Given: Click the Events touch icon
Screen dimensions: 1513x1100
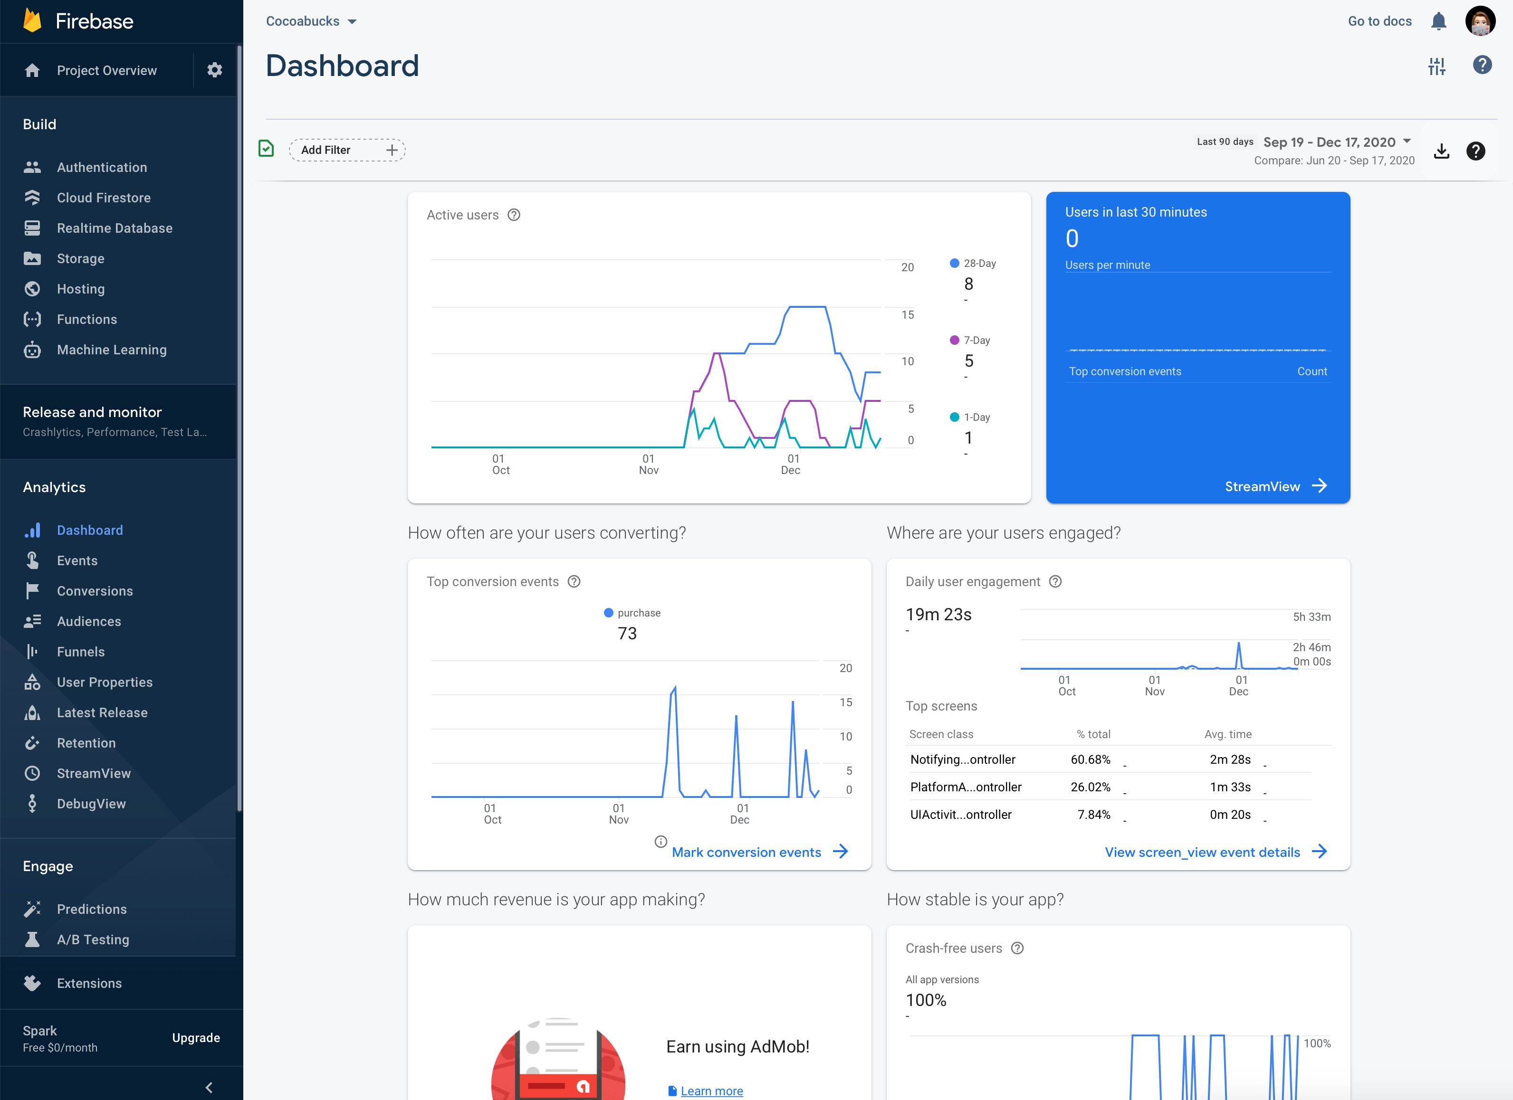Looking at the screenshot, I should click(32, 560).
